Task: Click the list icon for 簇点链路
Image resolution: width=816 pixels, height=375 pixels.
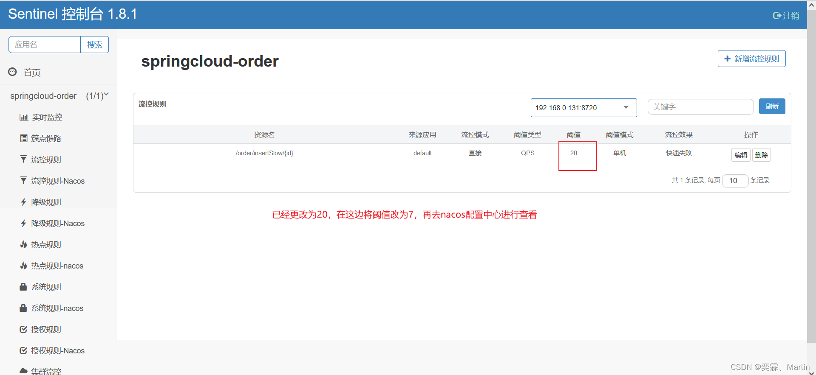Action: tap(24, 138)
